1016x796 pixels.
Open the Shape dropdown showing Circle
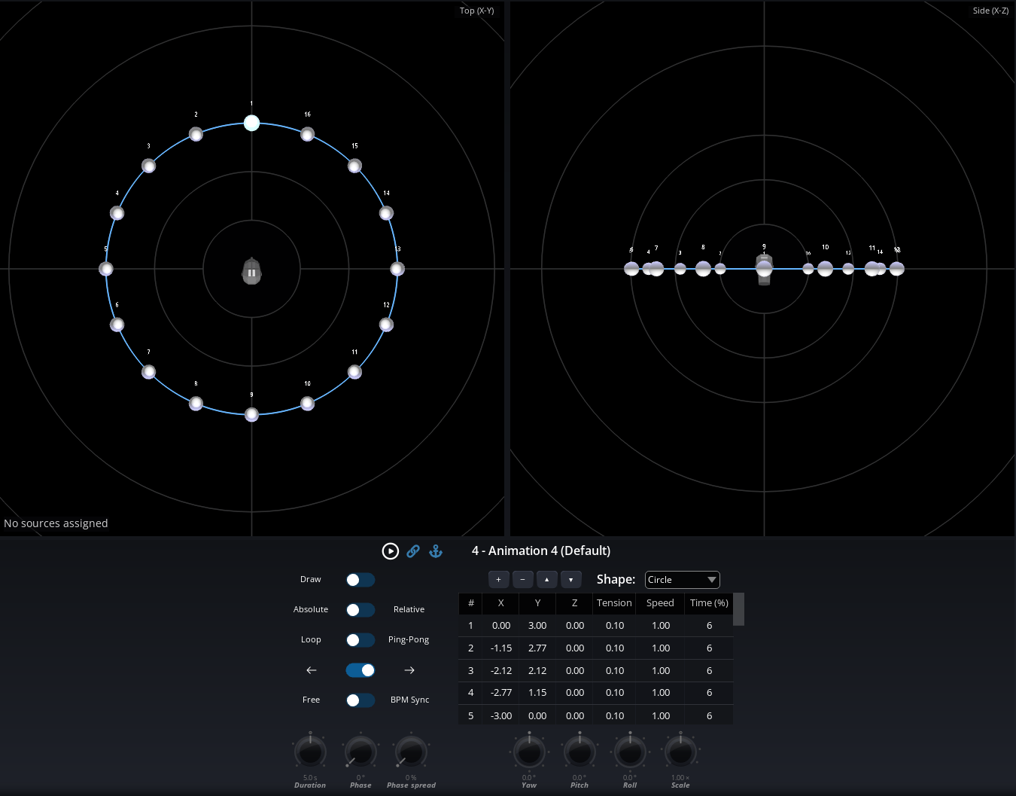[682, 580]
